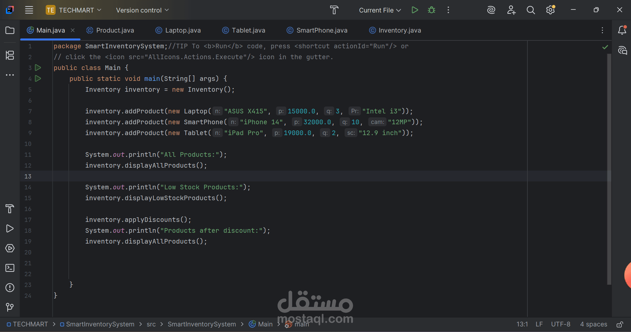Click run gutter icon next to main method
This screenshot has height=332, width=631.
pos(38,79)
